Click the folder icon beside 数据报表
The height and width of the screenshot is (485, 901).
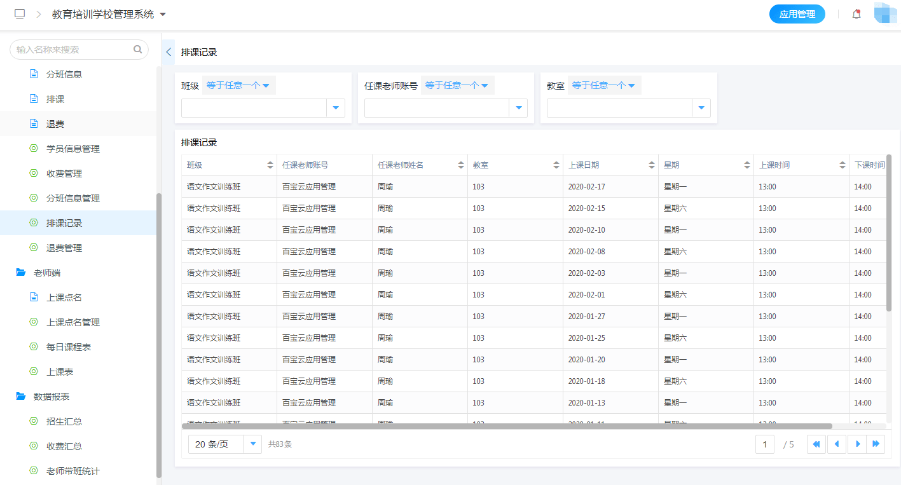[x=20, y=396]
